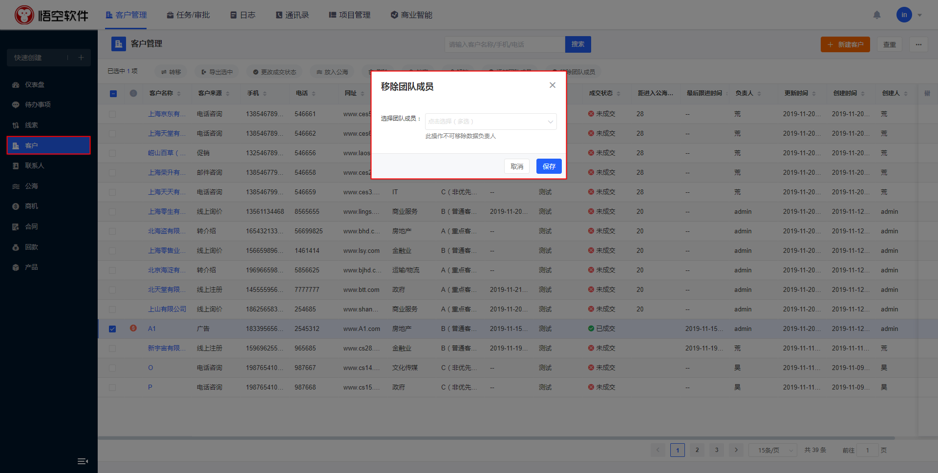Open 回款 in the sidebar

31,247
